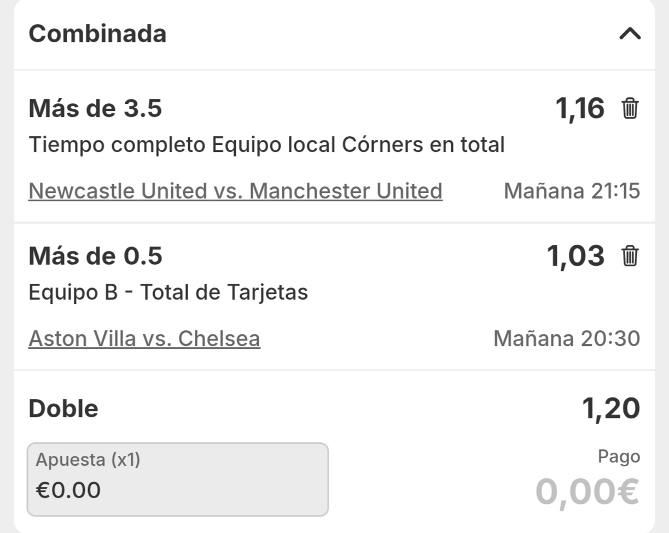
Task: Delete the Más de 3.5 corners selection
Action: (x=630, y=108)
